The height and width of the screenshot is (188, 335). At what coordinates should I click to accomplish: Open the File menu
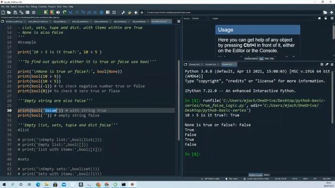3,7
